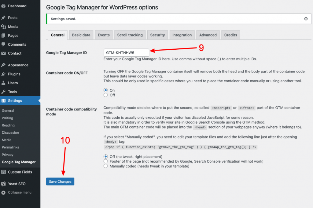
Task: Switch to the General tab
Action: [x=57, y=35]
